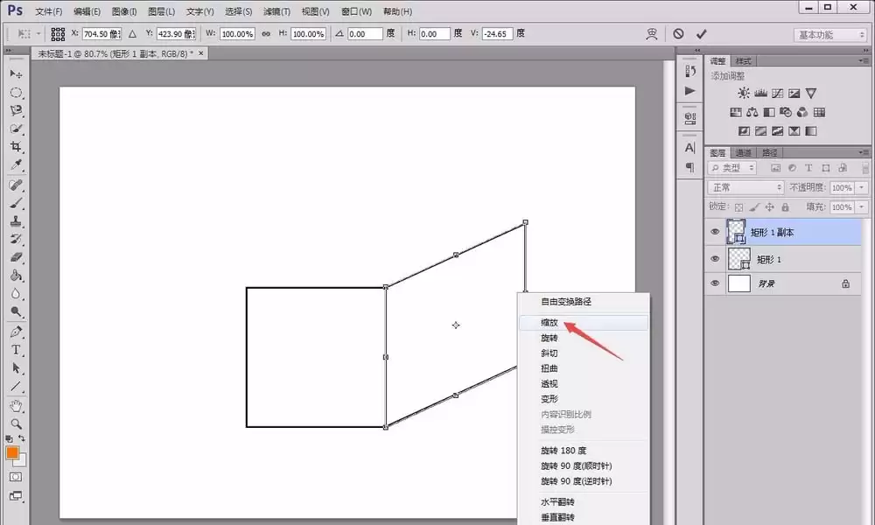Open the 滤镜(T) menu
The width and height of the screenshot is (875, 525).
[276, 11]
